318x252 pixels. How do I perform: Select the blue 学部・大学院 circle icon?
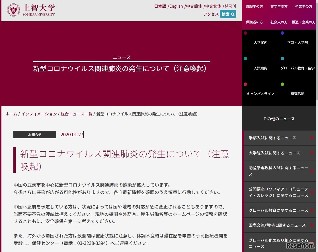click(282, 33)
